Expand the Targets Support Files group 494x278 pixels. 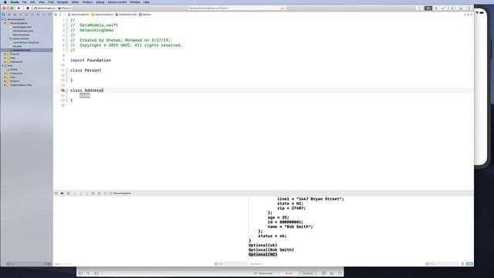[5, 85]
